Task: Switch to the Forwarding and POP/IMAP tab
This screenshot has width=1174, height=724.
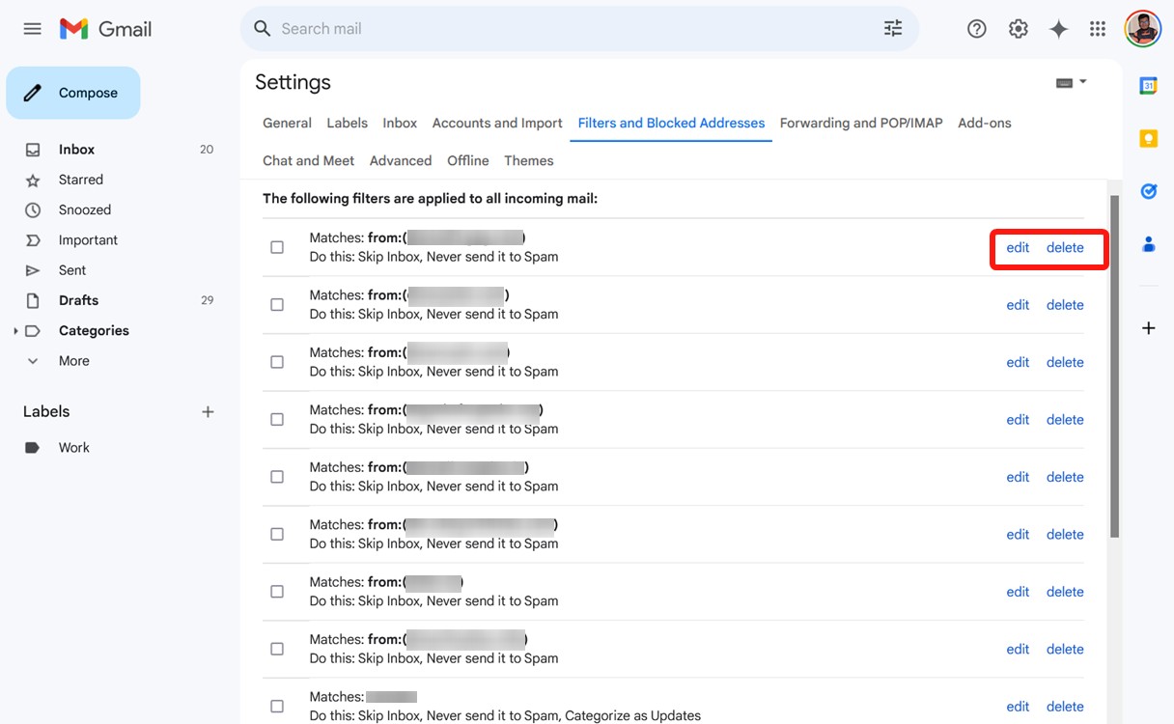Action: point(860,123)
